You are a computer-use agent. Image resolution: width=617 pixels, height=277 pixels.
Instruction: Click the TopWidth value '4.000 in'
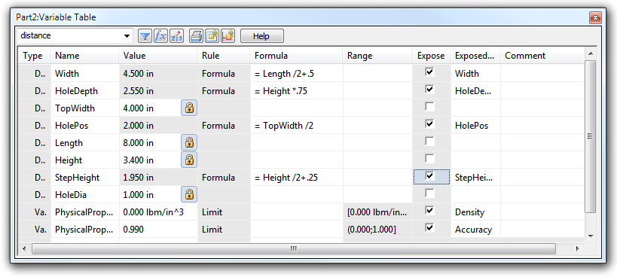(138, 108)
